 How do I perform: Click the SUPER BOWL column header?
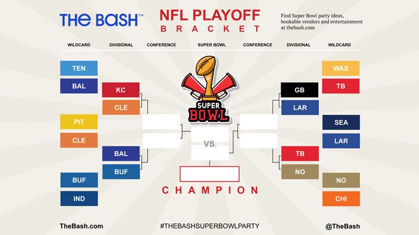212,45
